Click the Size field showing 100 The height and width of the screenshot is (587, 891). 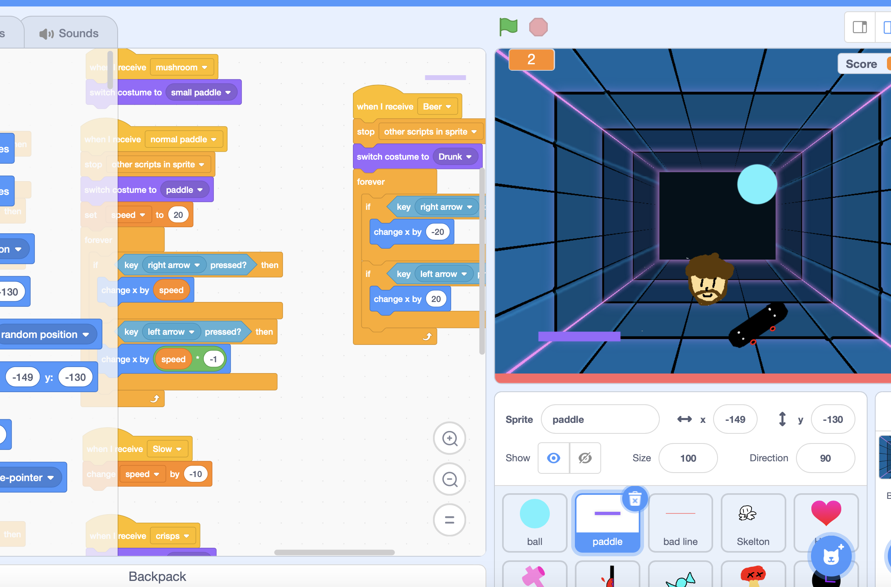point(688,458)
